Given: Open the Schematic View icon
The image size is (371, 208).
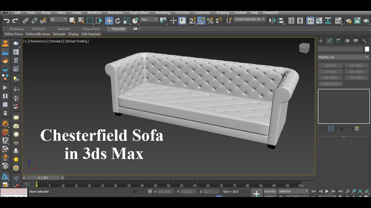Looking at the screenshot, I should click(328, 21).
